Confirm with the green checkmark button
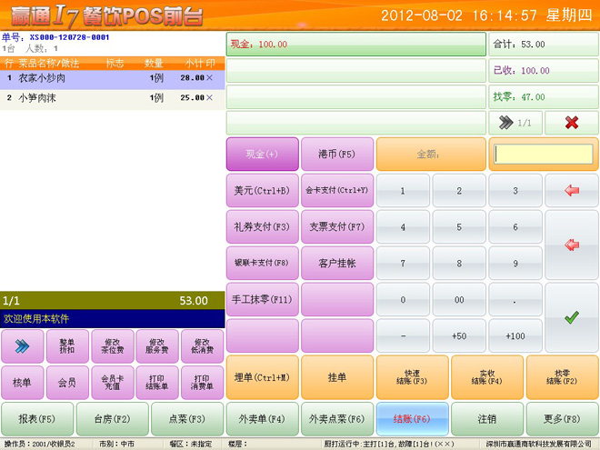This screenshot has width=600, height=450. coord(571,317)
